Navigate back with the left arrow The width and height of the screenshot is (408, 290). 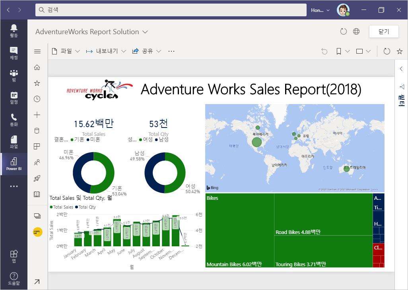(8, 10)
